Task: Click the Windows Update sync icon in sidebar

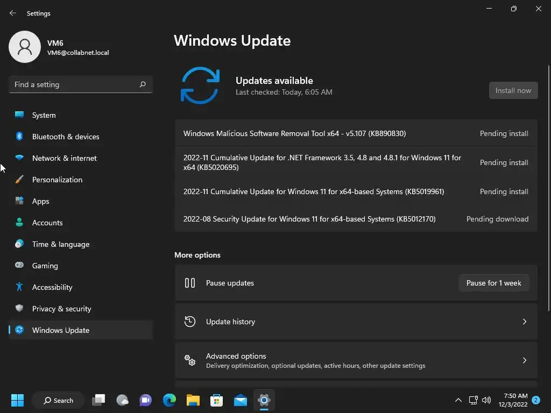Action: point(19,330)
